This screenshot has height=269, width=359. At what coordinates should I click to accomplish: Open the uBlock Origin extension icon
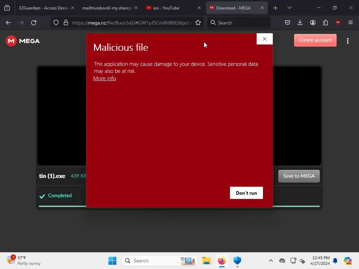[338, 22]
